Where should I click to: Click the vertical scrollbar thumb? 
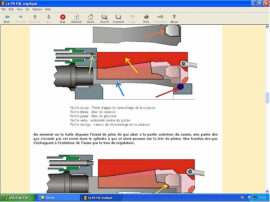pos(267,98)
